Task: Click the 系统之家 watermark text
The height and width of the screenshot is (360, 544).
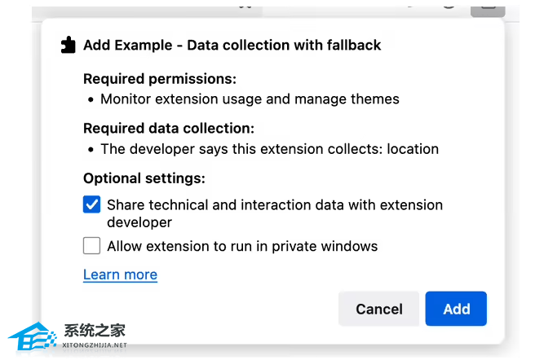Action: click(96, 331)
